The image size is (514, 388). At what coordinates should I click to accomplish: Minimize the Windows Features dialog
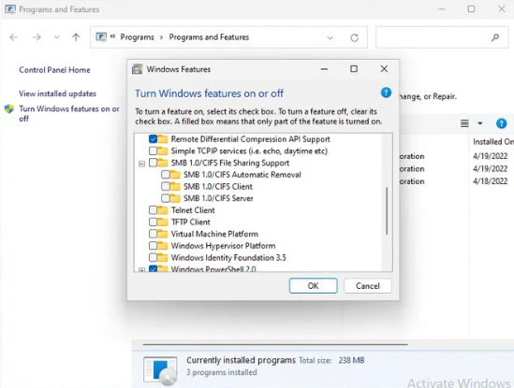tap(324, 69)
